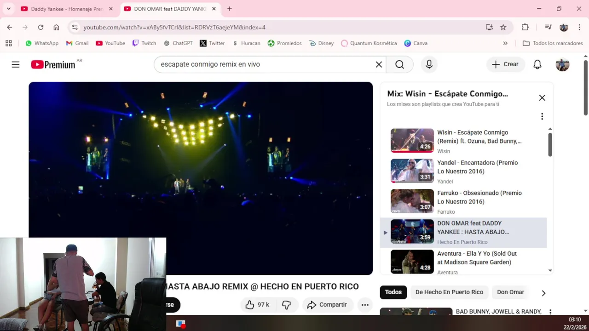Click the Crear button
Screen dimensions: 589x331
pyautogui.click(x=505, y=64)
